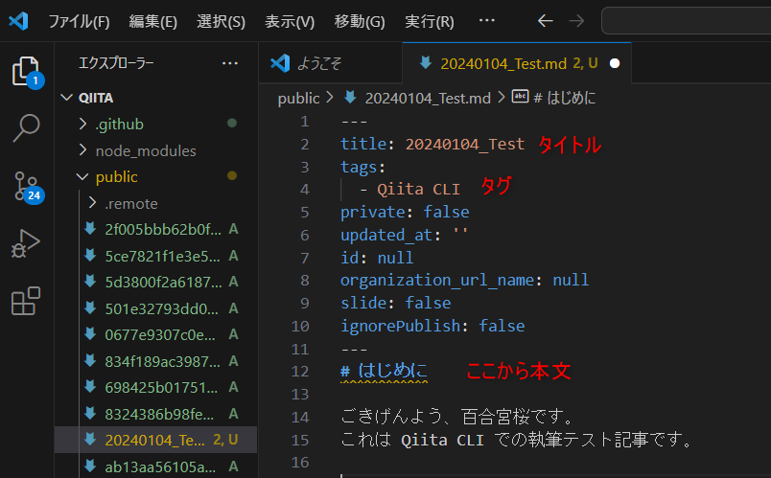Open file 5d3800f2a6187... in explorer

coord(155,282)
